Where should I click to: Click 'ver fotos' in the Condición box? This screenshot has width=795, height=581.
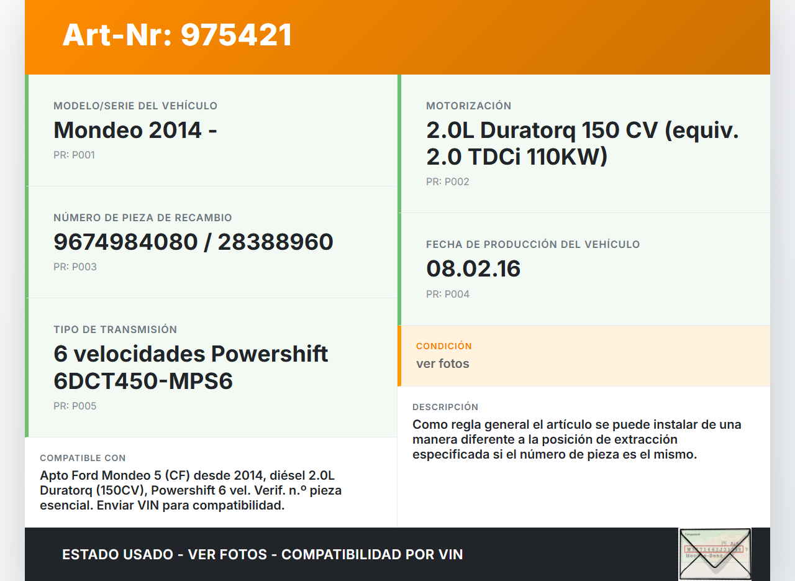442,364
